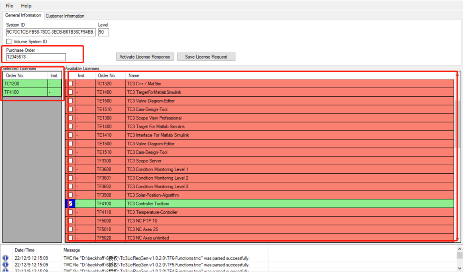Image resolution: width=463 pixels, height=272 pixels.
Task: Sort Available Licenses by Order No. header
Action: point(110,75)
